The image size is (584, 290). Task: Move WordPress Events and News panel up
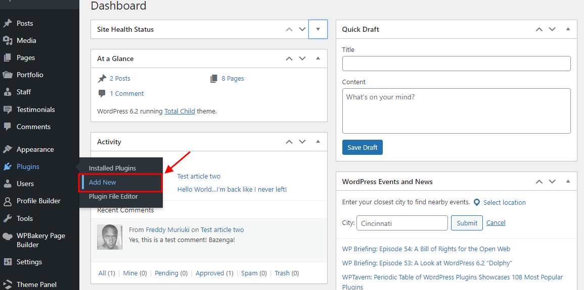(x=539, y=182)
